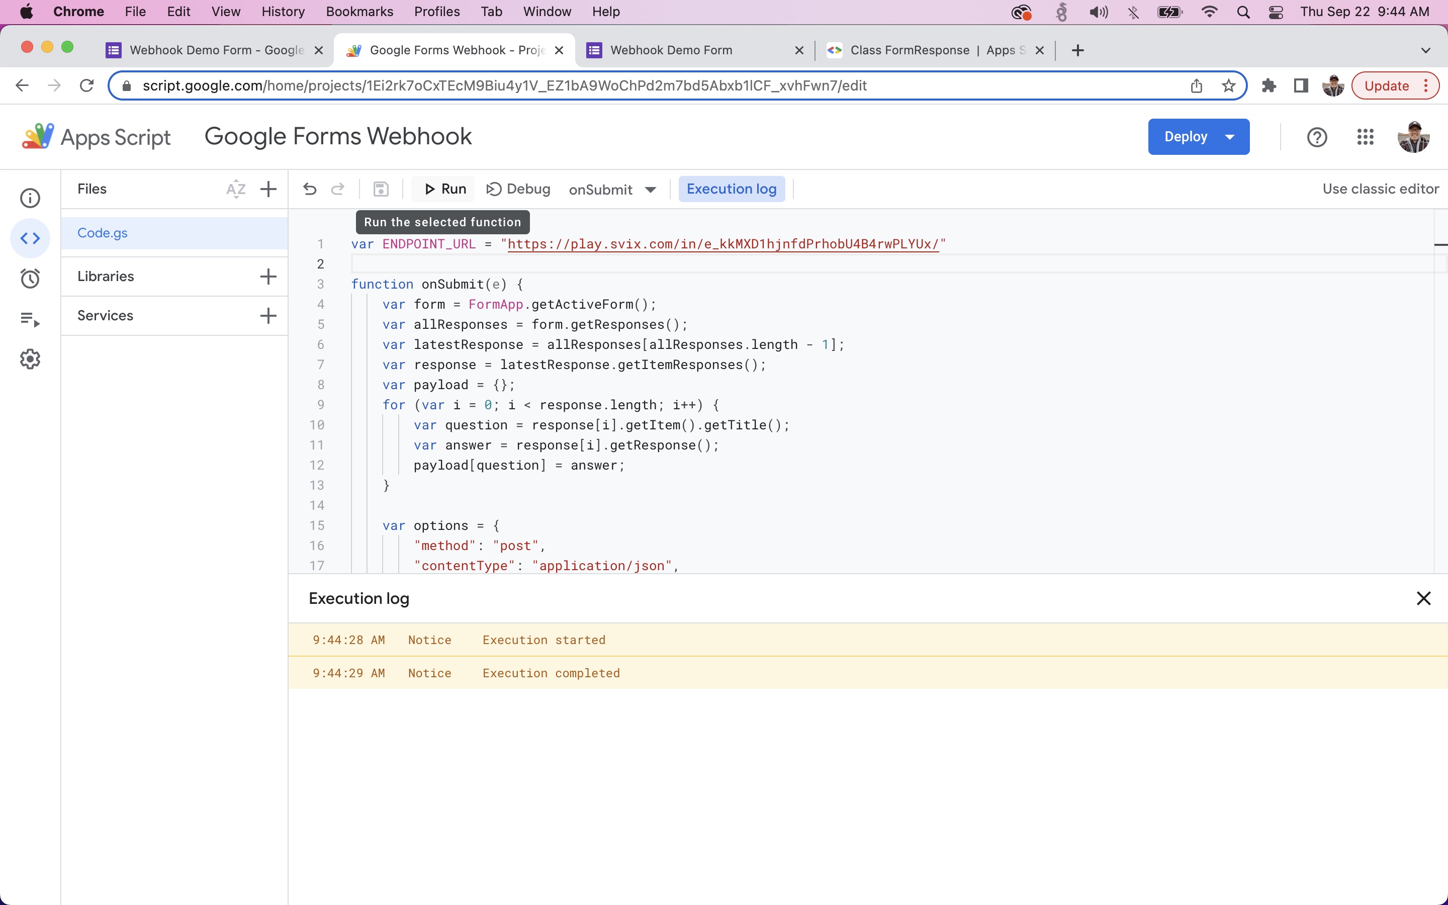The height and width of the screenshot is (905, 1448).
Task: Open Chrome tab search chevron
Action: tap(1425, 50)
